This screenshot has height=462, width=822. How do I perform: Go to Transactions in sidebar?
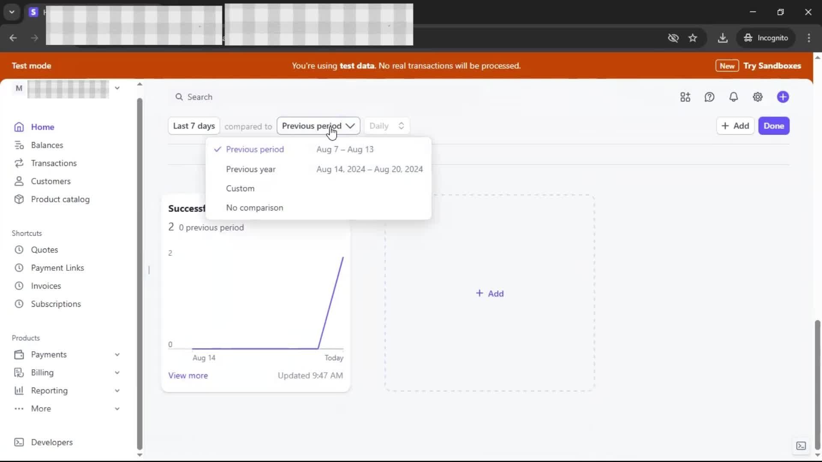(54, 163)
